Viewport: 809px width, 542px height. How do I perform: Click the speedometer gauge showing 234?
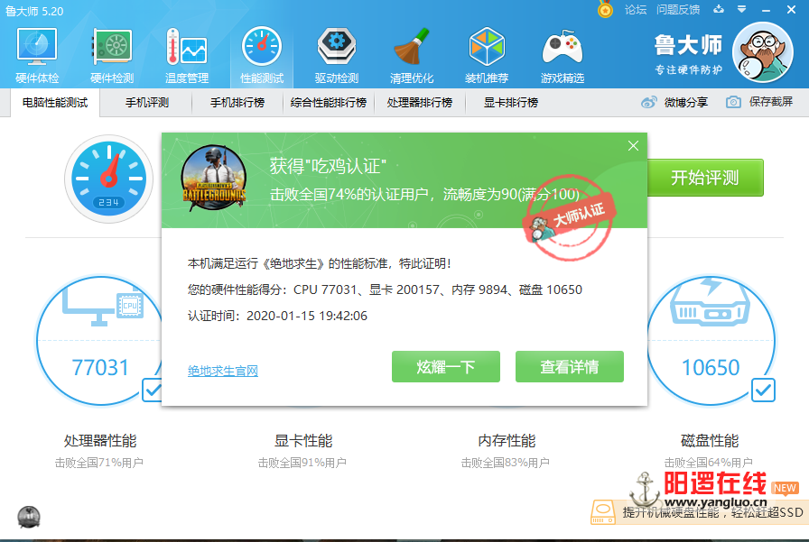(x=109, y=179)
